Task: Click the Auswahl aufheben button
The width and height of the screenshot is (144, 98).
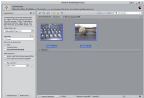Action: coord(48,96)
